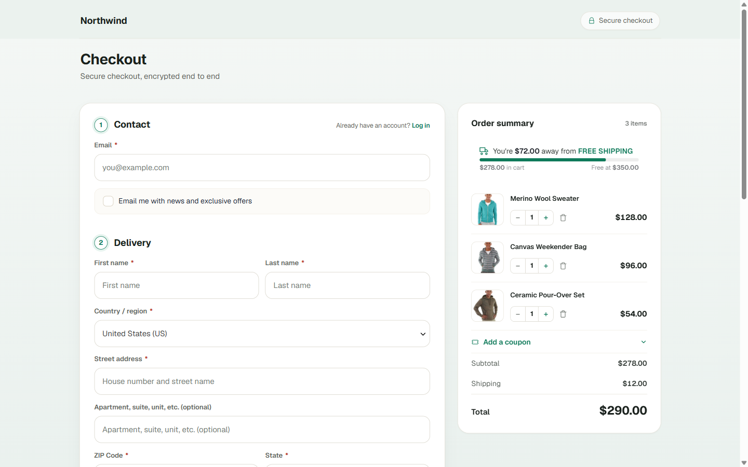Click the 3 items count text
Image resolution: width=748 pixels, height=467 pixels.
[636, 123]
